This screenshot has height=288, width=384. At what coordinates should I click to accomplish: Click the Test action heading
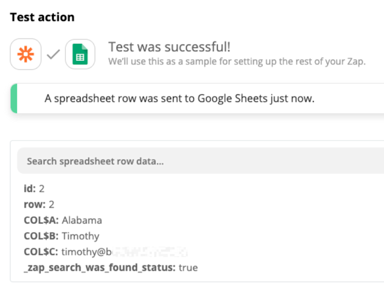coord(42,17)
